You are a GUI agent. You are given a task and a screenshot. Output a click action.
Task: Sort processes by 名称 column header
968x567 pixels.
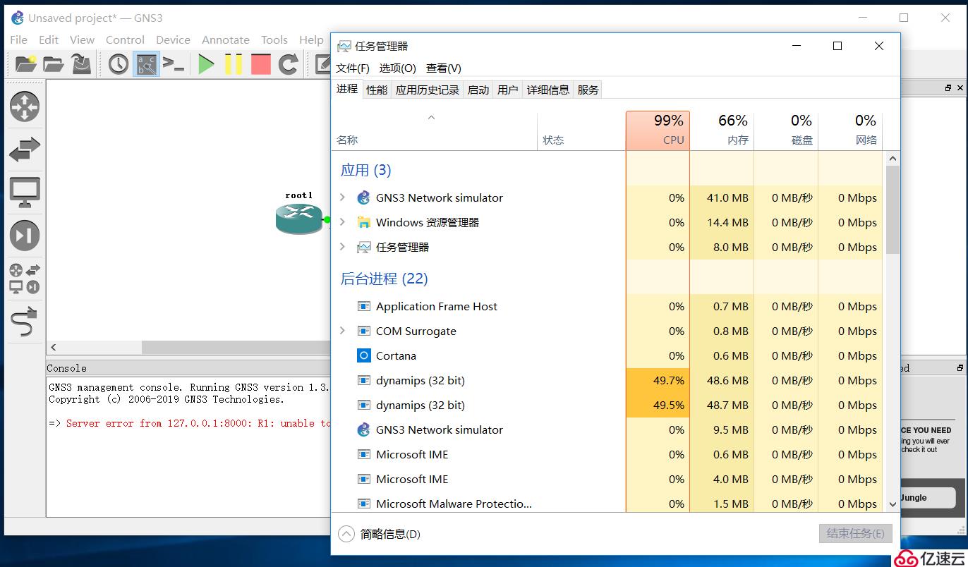tap(435, 130)
